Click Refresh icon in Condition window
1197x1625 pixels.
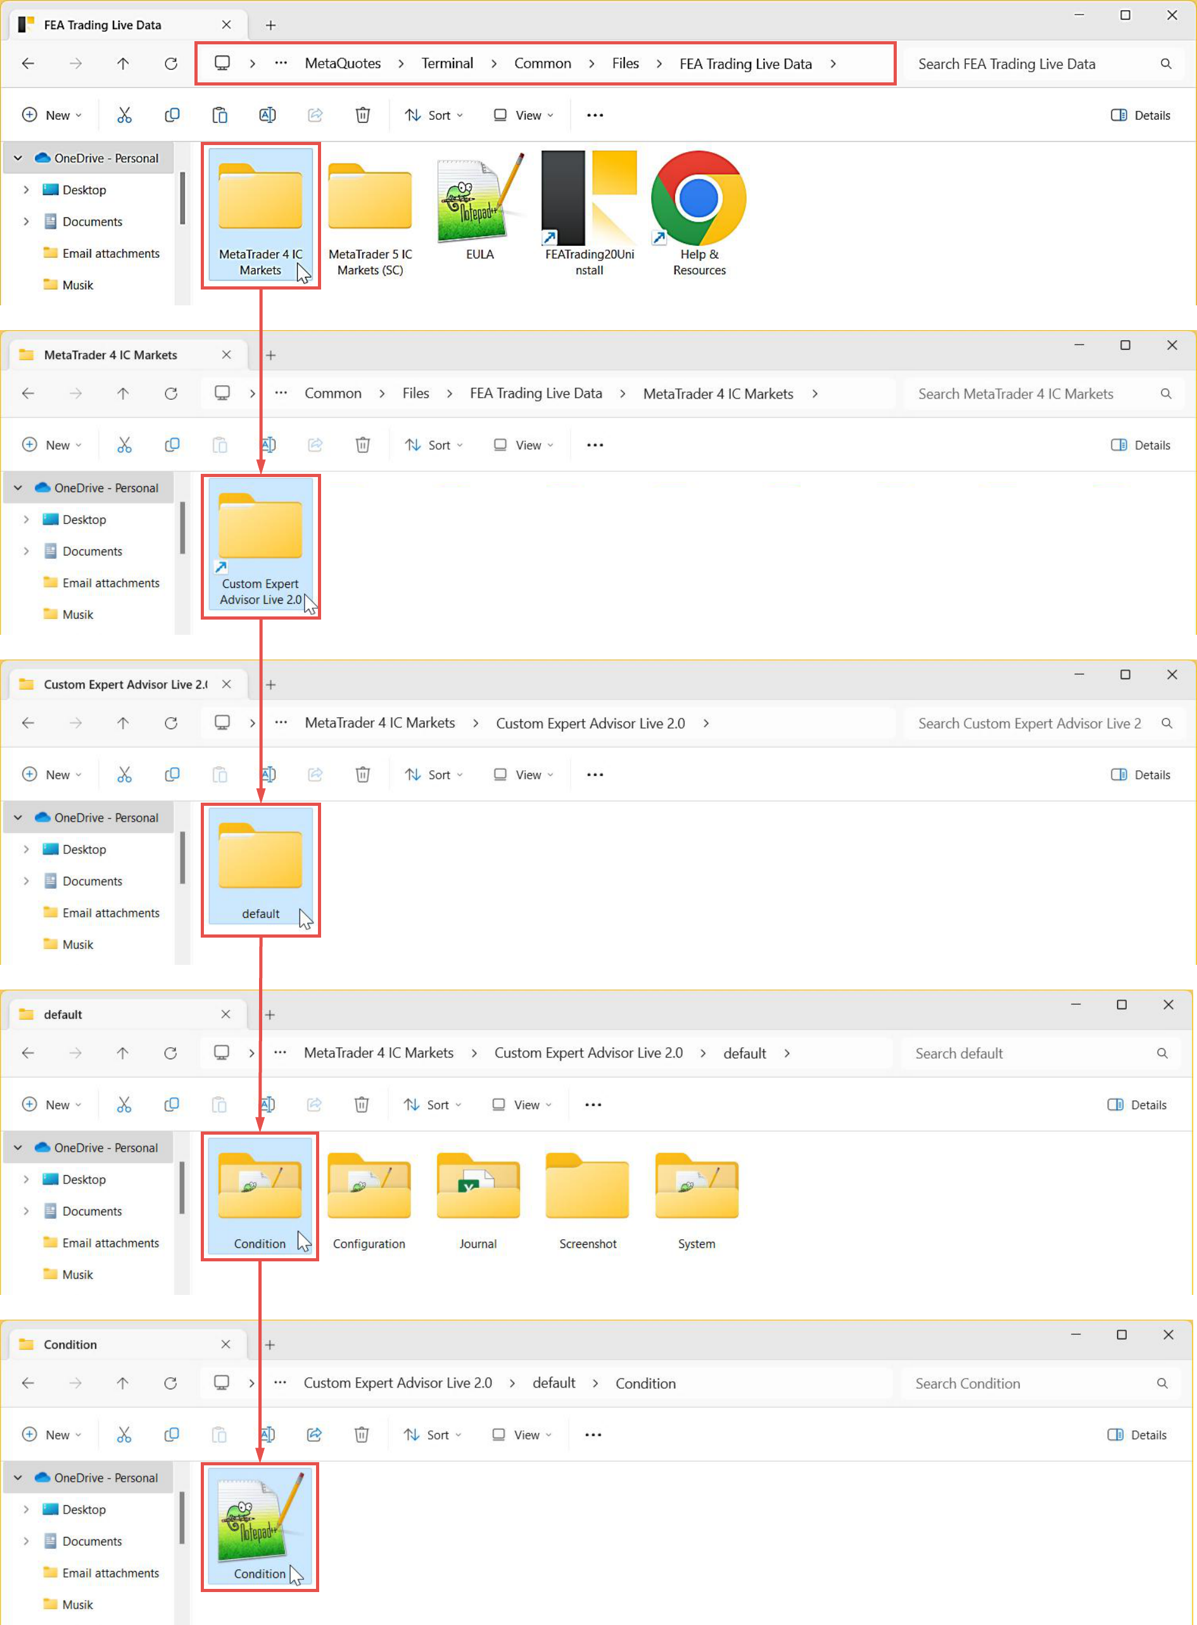tap(170, 1383)
